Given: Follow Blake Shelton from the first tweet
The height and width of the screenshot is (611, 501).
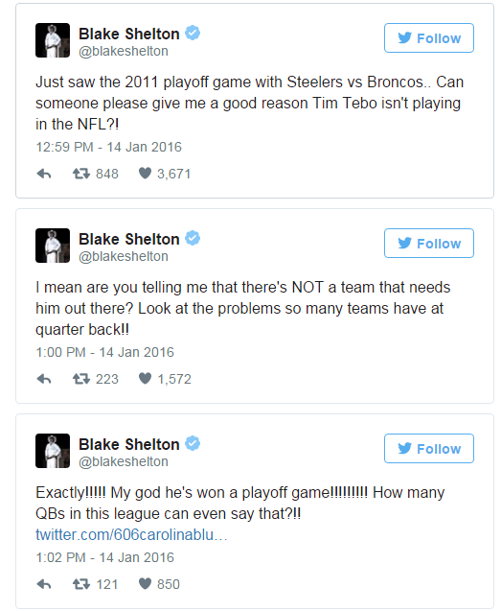Looking at the screenshot, I should point(429,37).
